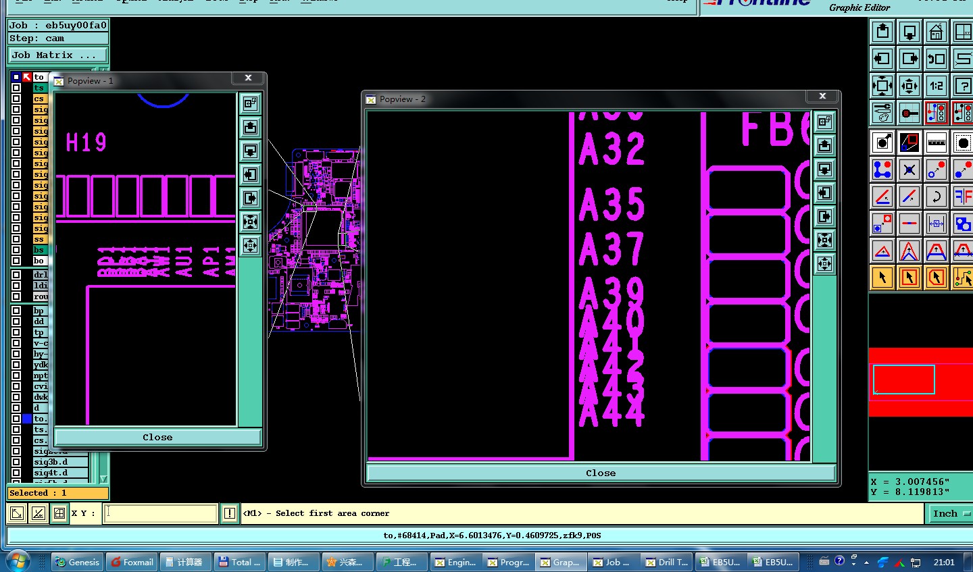Click the pan left button in Popview 2
Screen dimensions: 973x572
[x=824, y=192]
